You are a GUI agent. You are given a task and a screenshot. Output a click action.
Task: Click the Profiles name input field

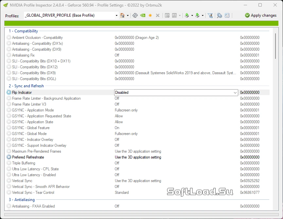coord(69,15)
